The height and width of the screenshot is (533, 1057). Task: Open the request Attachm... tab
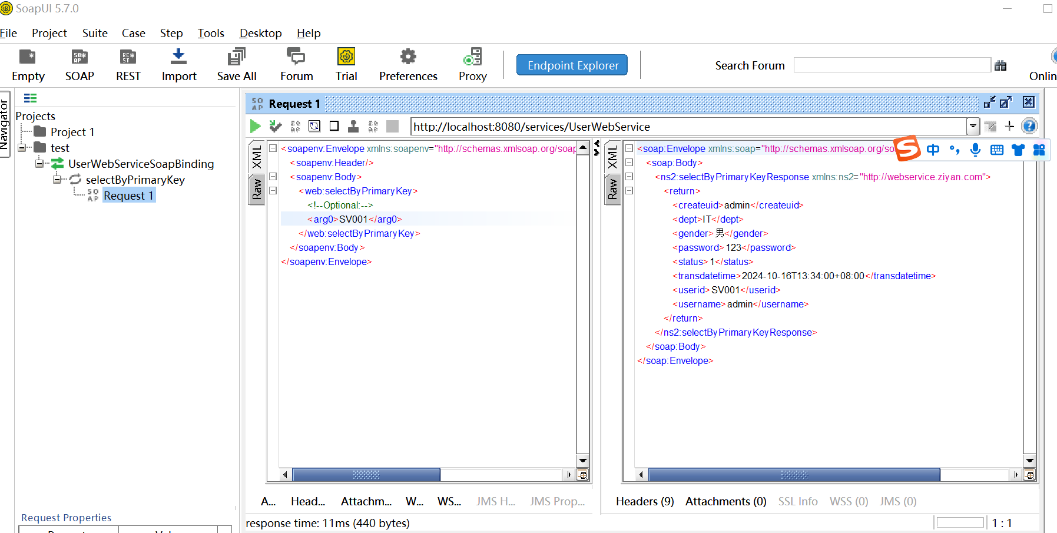[x=366, y=501]
